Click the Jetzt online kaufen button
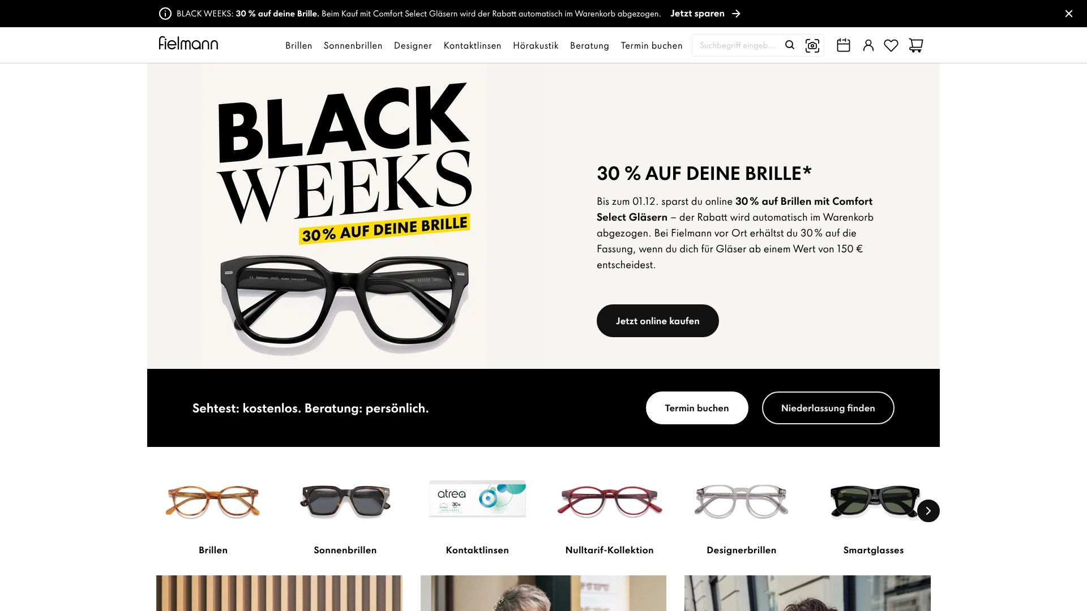Viewport: 1087px width, 611px height. (658, 321)
